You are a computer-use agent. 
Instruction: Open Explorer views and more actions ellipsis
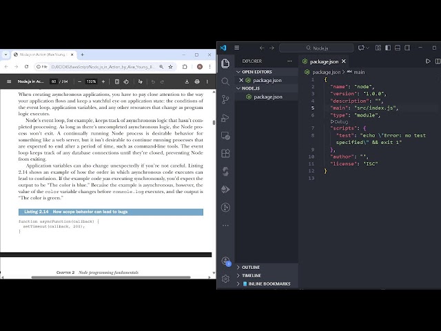289,61
